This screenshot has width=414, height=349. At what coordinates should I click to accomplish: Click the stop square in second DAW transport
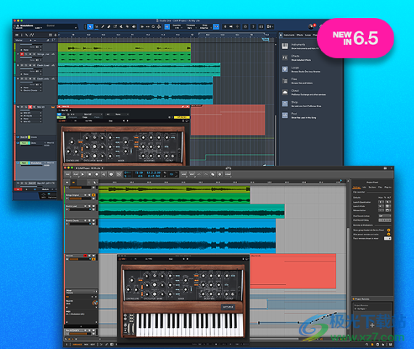tap(89, 174)
